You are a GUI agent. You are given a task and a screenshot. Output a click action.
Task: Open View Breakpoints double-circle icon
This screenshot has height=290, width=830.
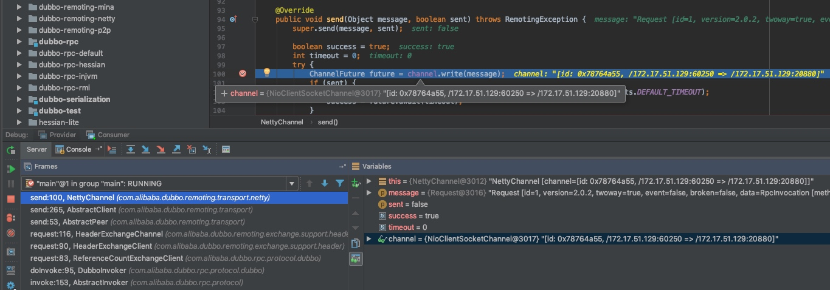(x=11, y=217)
